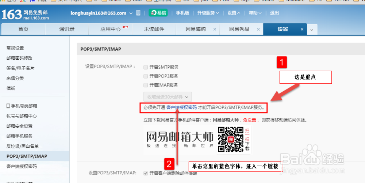The height and width of the screenshot is (183, 365).
Task: Click the QR code for 网易邮箱大师
Action: point(231,139)
